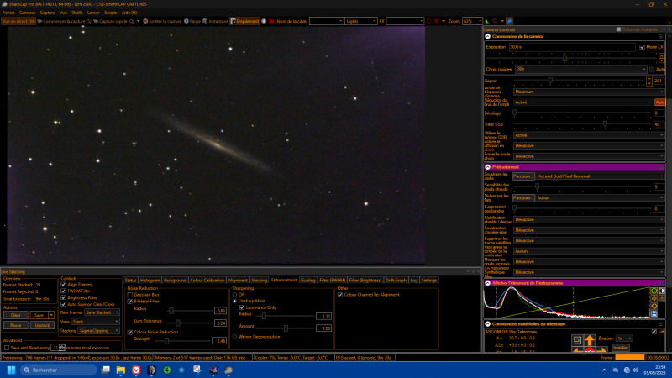
Task: Open the Lights frame type dropdown
Action: [361, 21]
